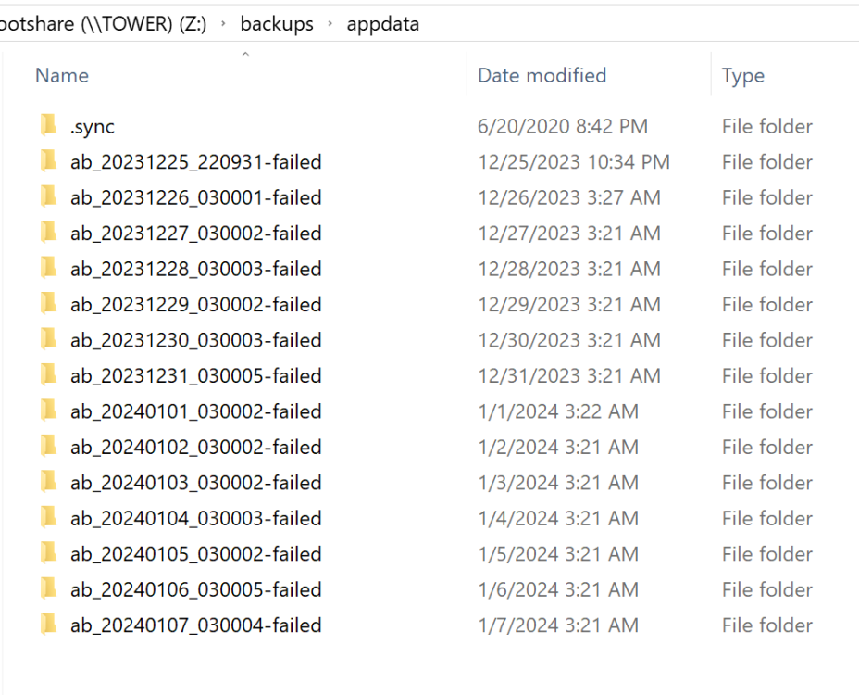This screenshot has width=859, height=695.
Task: Click folder icon for ab_20240104_030003-failed
Action: click(x=48, y=518)
